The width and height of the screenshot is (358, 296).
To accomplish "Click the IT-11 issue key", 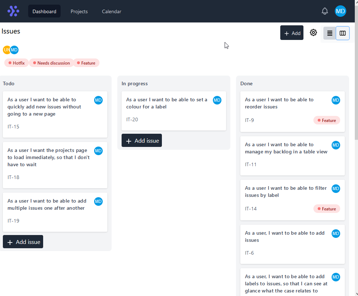I will coord(250,164).
